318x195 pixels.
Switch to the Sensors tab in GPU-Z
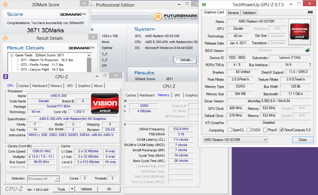click(233, 12)
